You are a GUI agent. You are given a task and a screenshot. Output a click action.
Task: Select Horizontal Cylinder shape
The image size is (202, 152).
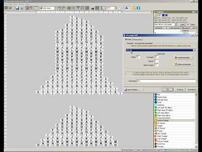pyautogui.click(x=174, y=118)
